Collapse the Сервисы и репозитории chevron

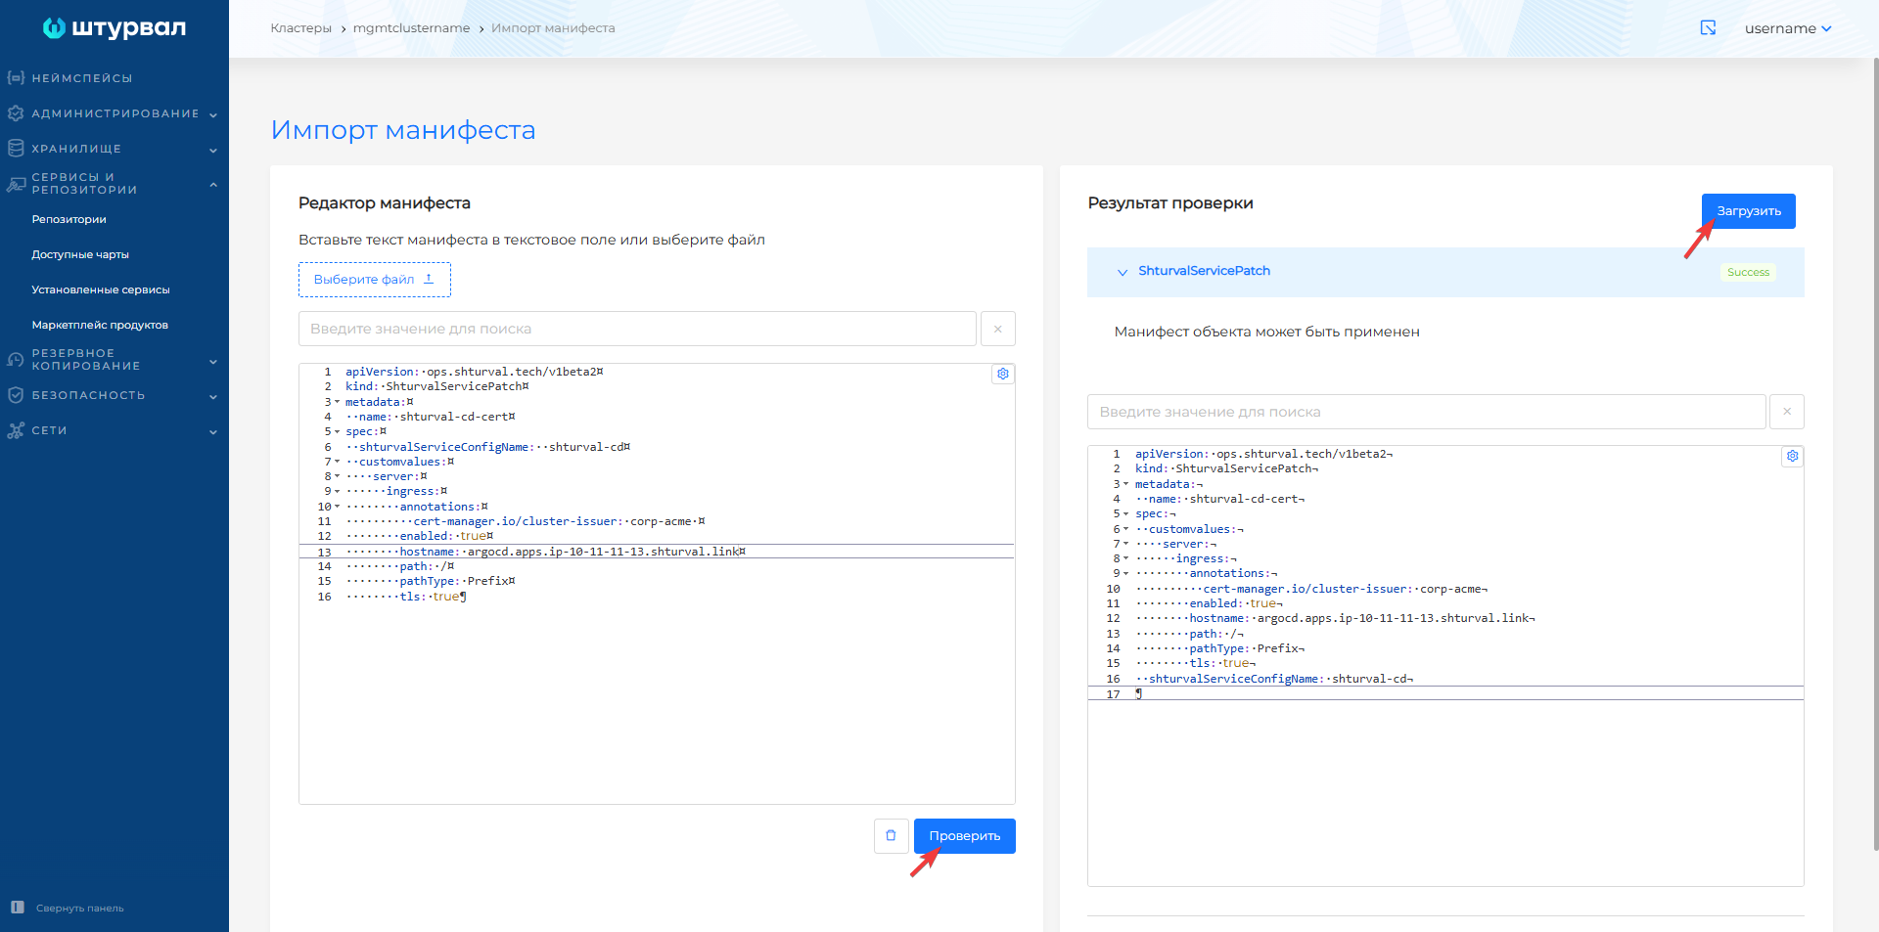tap(213, 184)
